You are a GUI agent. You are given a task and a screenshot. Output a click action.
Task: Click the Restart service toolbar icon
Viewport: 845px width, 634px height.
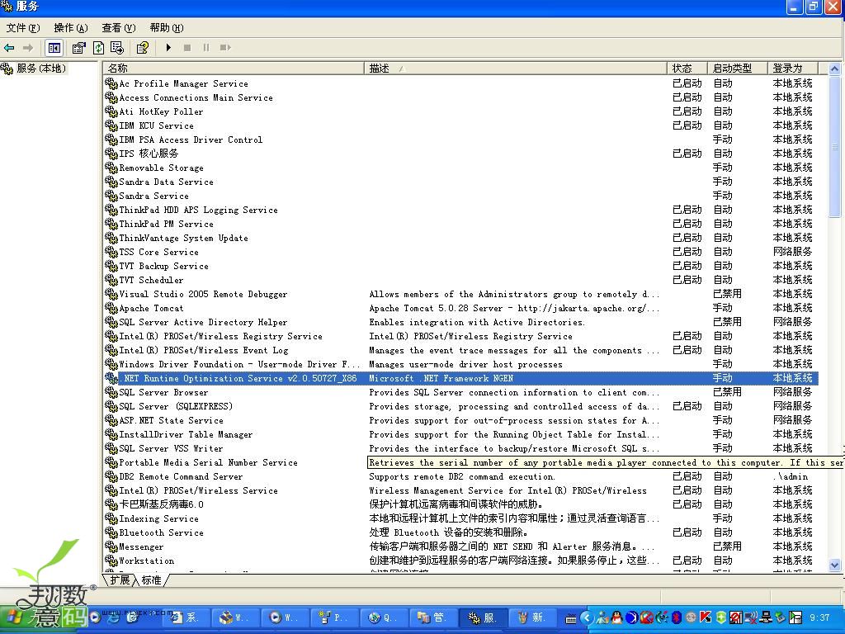point(225,48)
